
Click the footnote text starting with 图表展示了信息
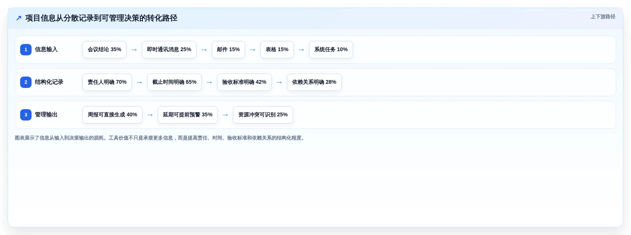point(160,138)
